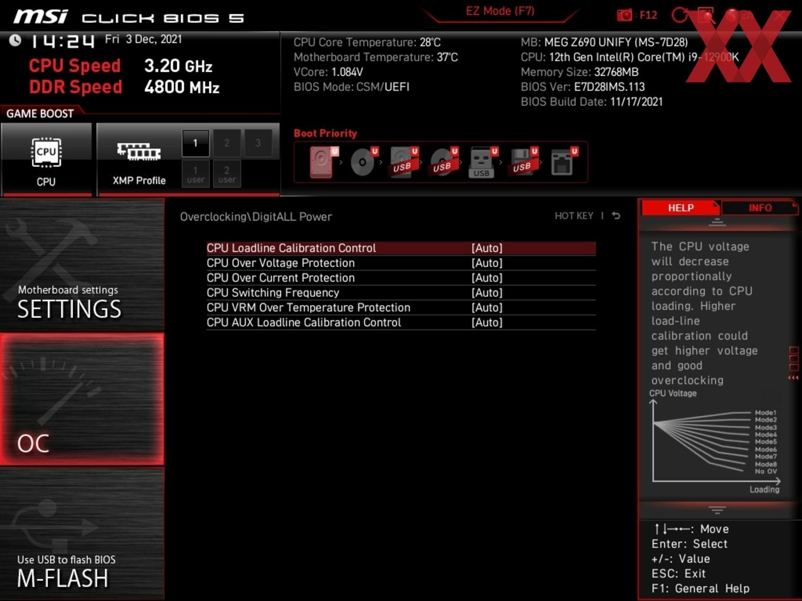Click the CPU Voltage loadline graph

click(x=715, y=442)
